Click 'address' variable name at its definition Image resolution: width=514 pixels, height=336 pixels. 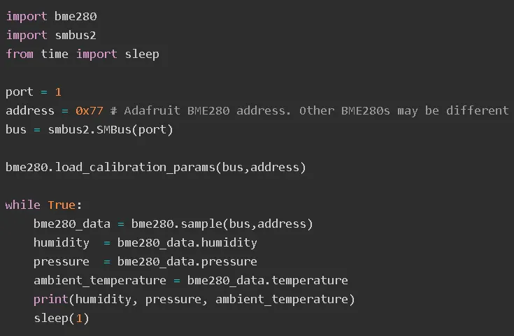30,110
